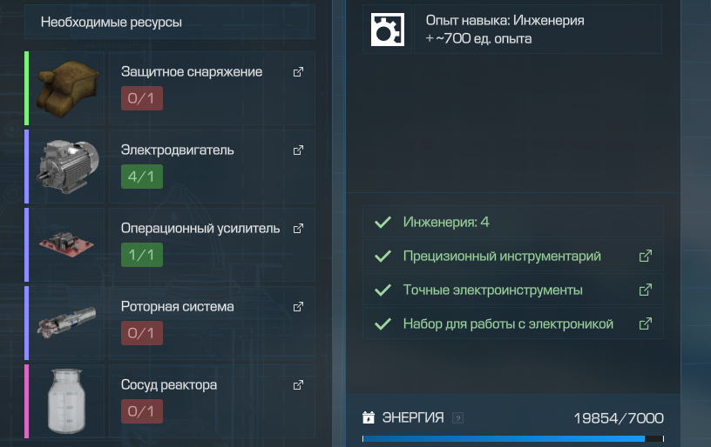Open external link for Электродвигатель
The height and width of the screenshot is (447, 711).
[x=298, y=150]
